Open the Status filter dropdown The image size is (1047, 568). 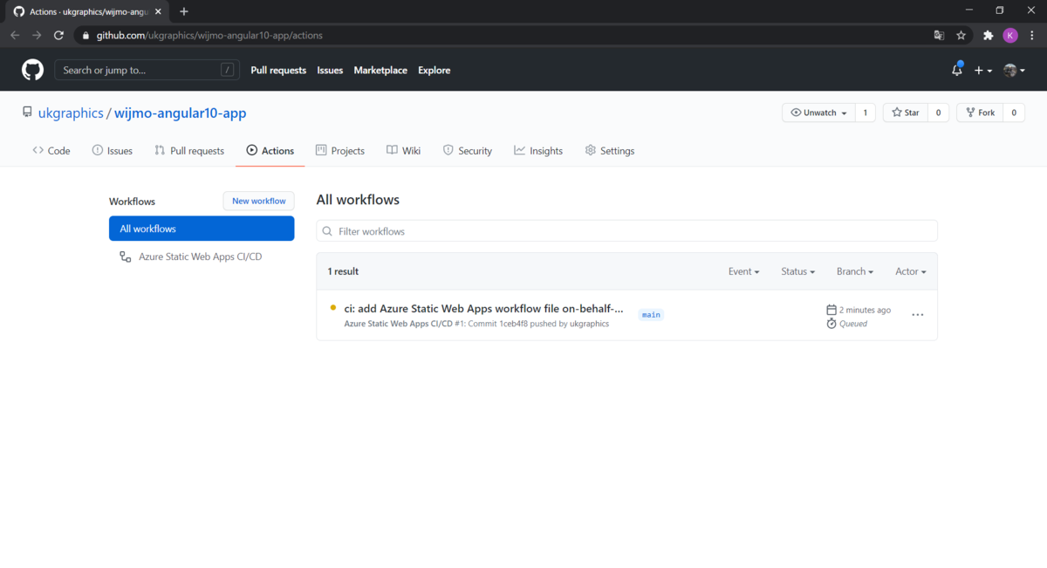[x=797, y=271]
